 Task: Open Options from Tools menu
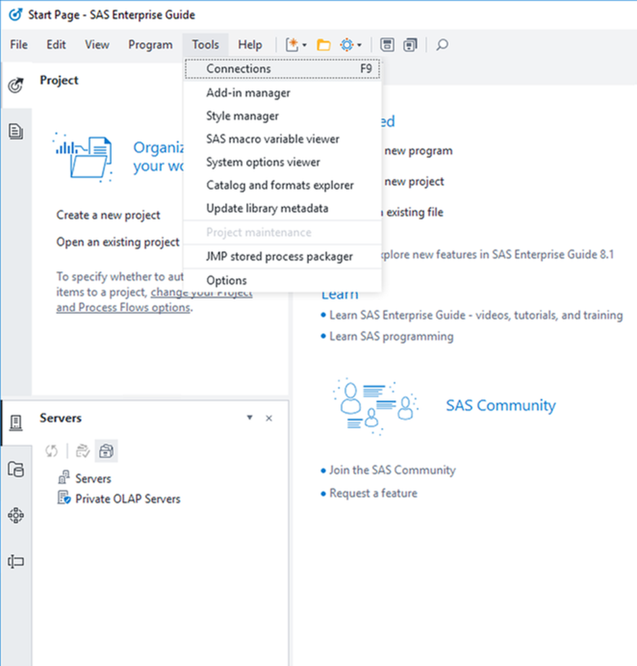click(282, 280)
